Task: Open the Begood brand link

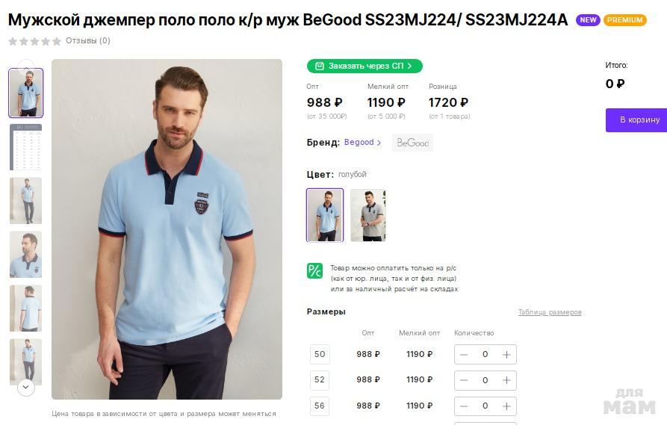Action: click(x=362, y=143)
